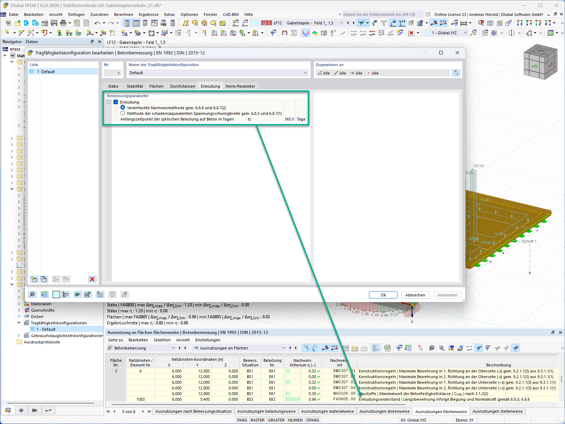Expand the Querschnitte tree node

[19, 310]
